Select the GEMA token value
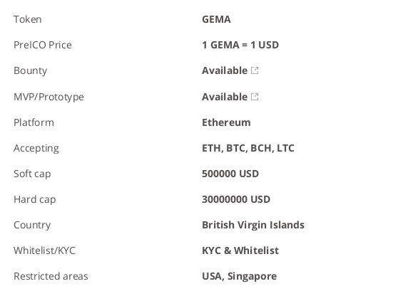Viewport: 403px width, 296px height. (216, 19)
